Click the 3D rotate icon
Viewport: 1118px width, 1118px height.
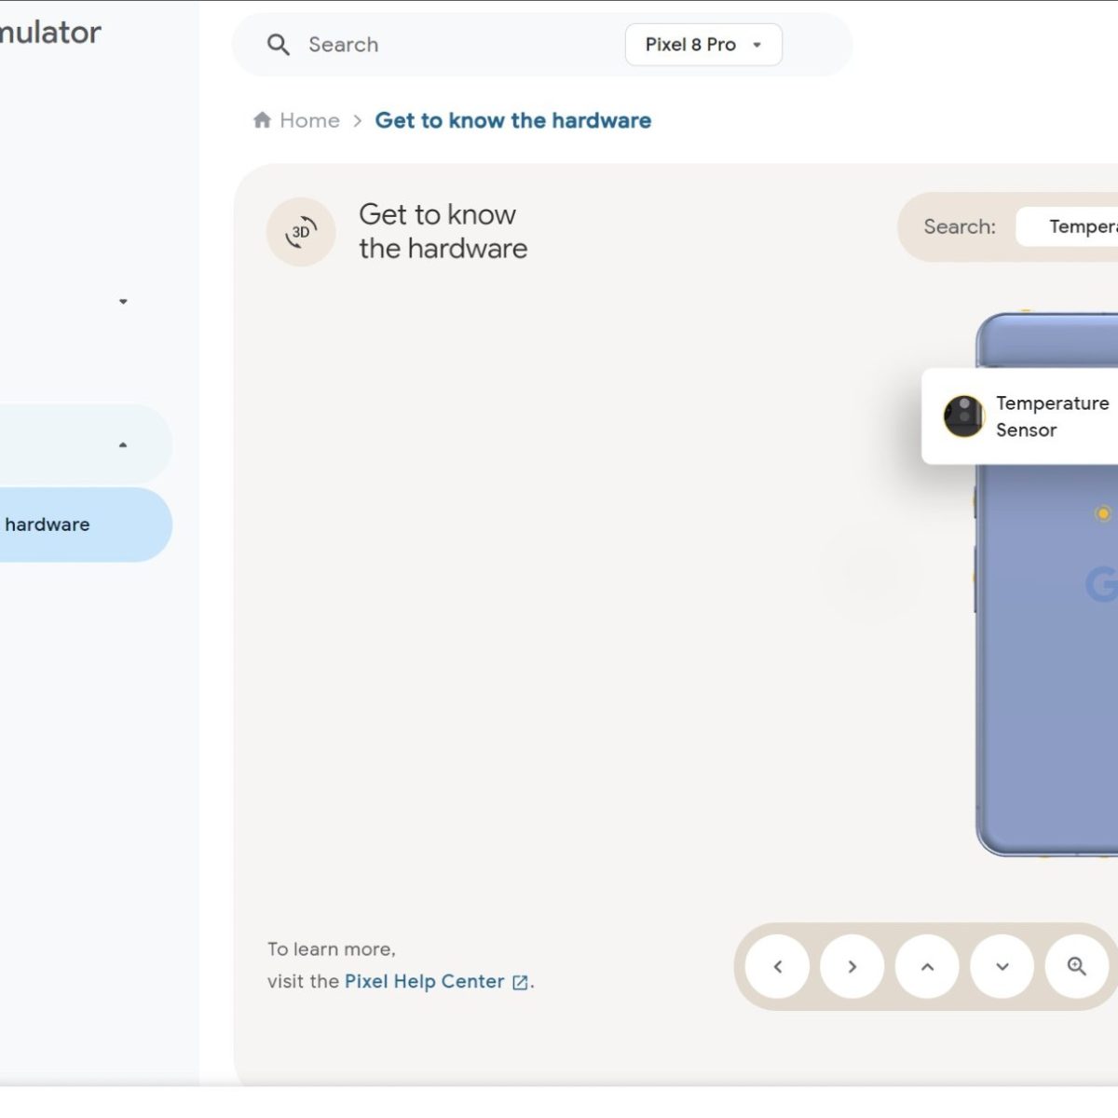click(x=301, y=232)
